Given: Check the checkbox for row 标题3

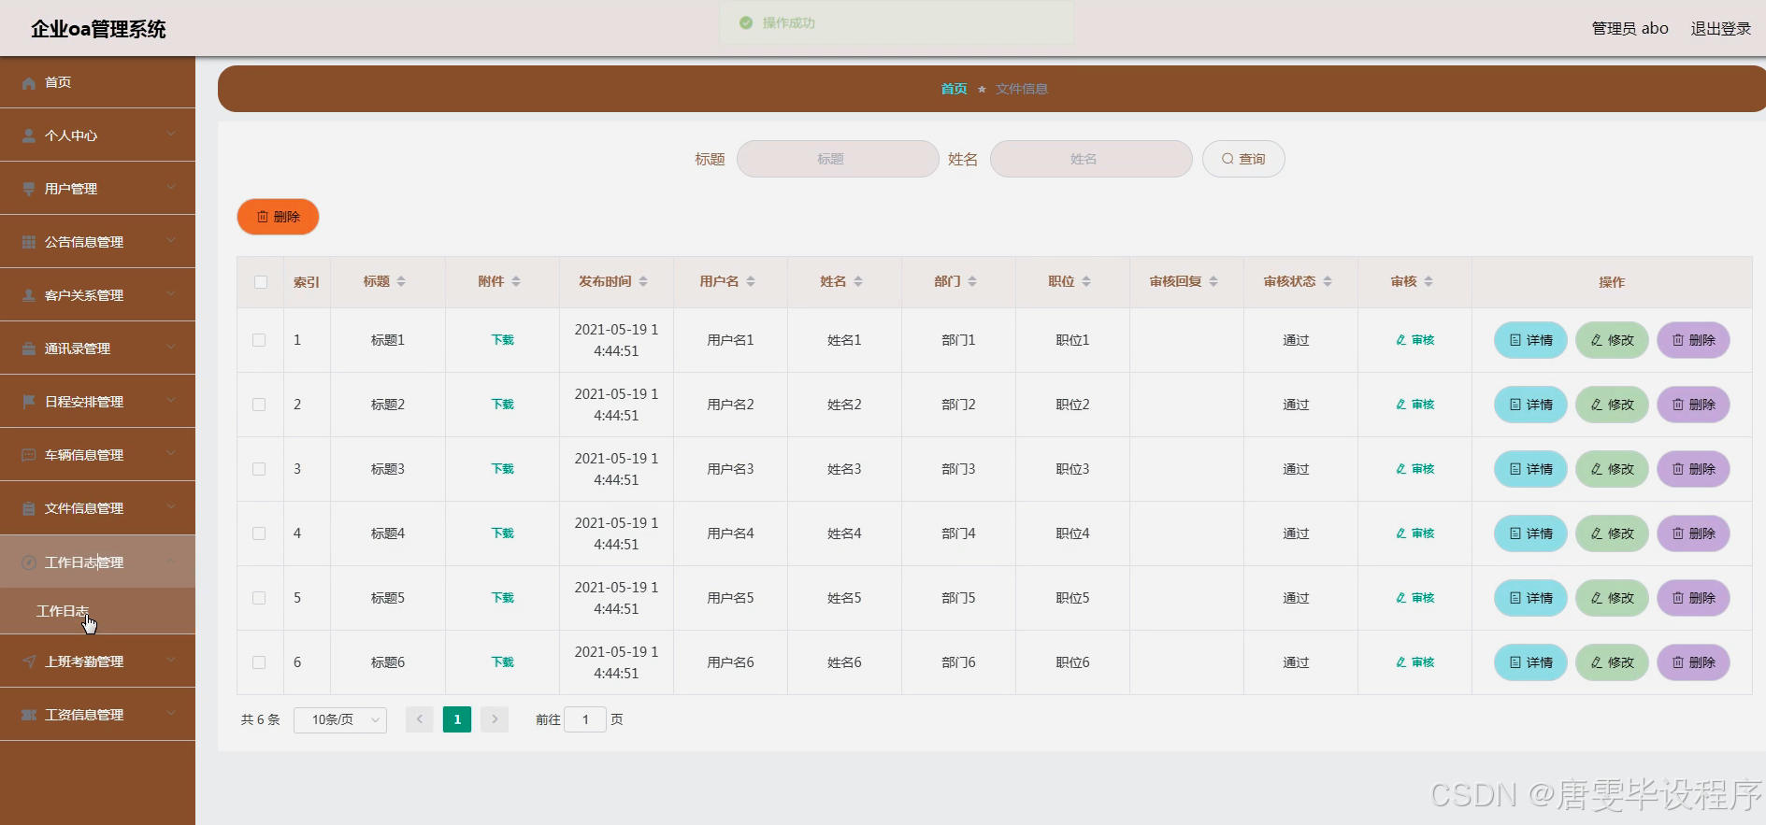Looking at the screenshot, I should pyautogui.click(x=259, y=469).
